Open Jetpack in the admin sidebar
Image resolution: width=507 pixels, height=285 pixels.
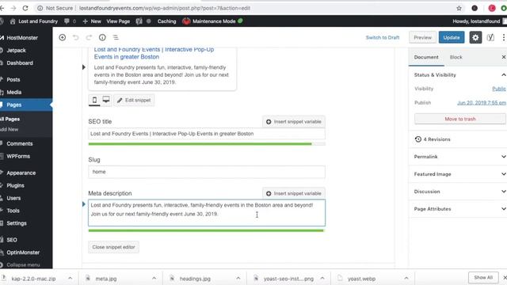(x=16, y=51)
